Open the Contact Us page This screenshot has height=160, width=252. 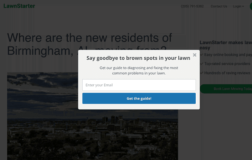(x=219, y=6)
